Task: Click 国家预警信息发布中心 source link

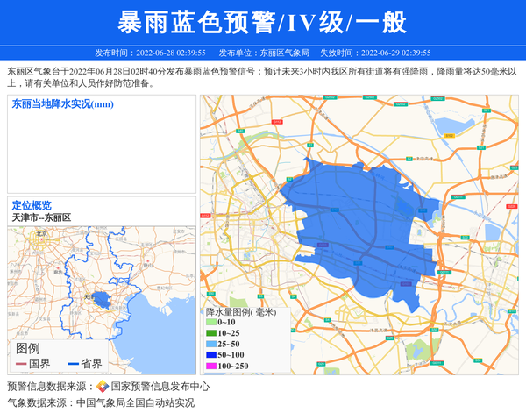Action: click(x=160, y=386)
